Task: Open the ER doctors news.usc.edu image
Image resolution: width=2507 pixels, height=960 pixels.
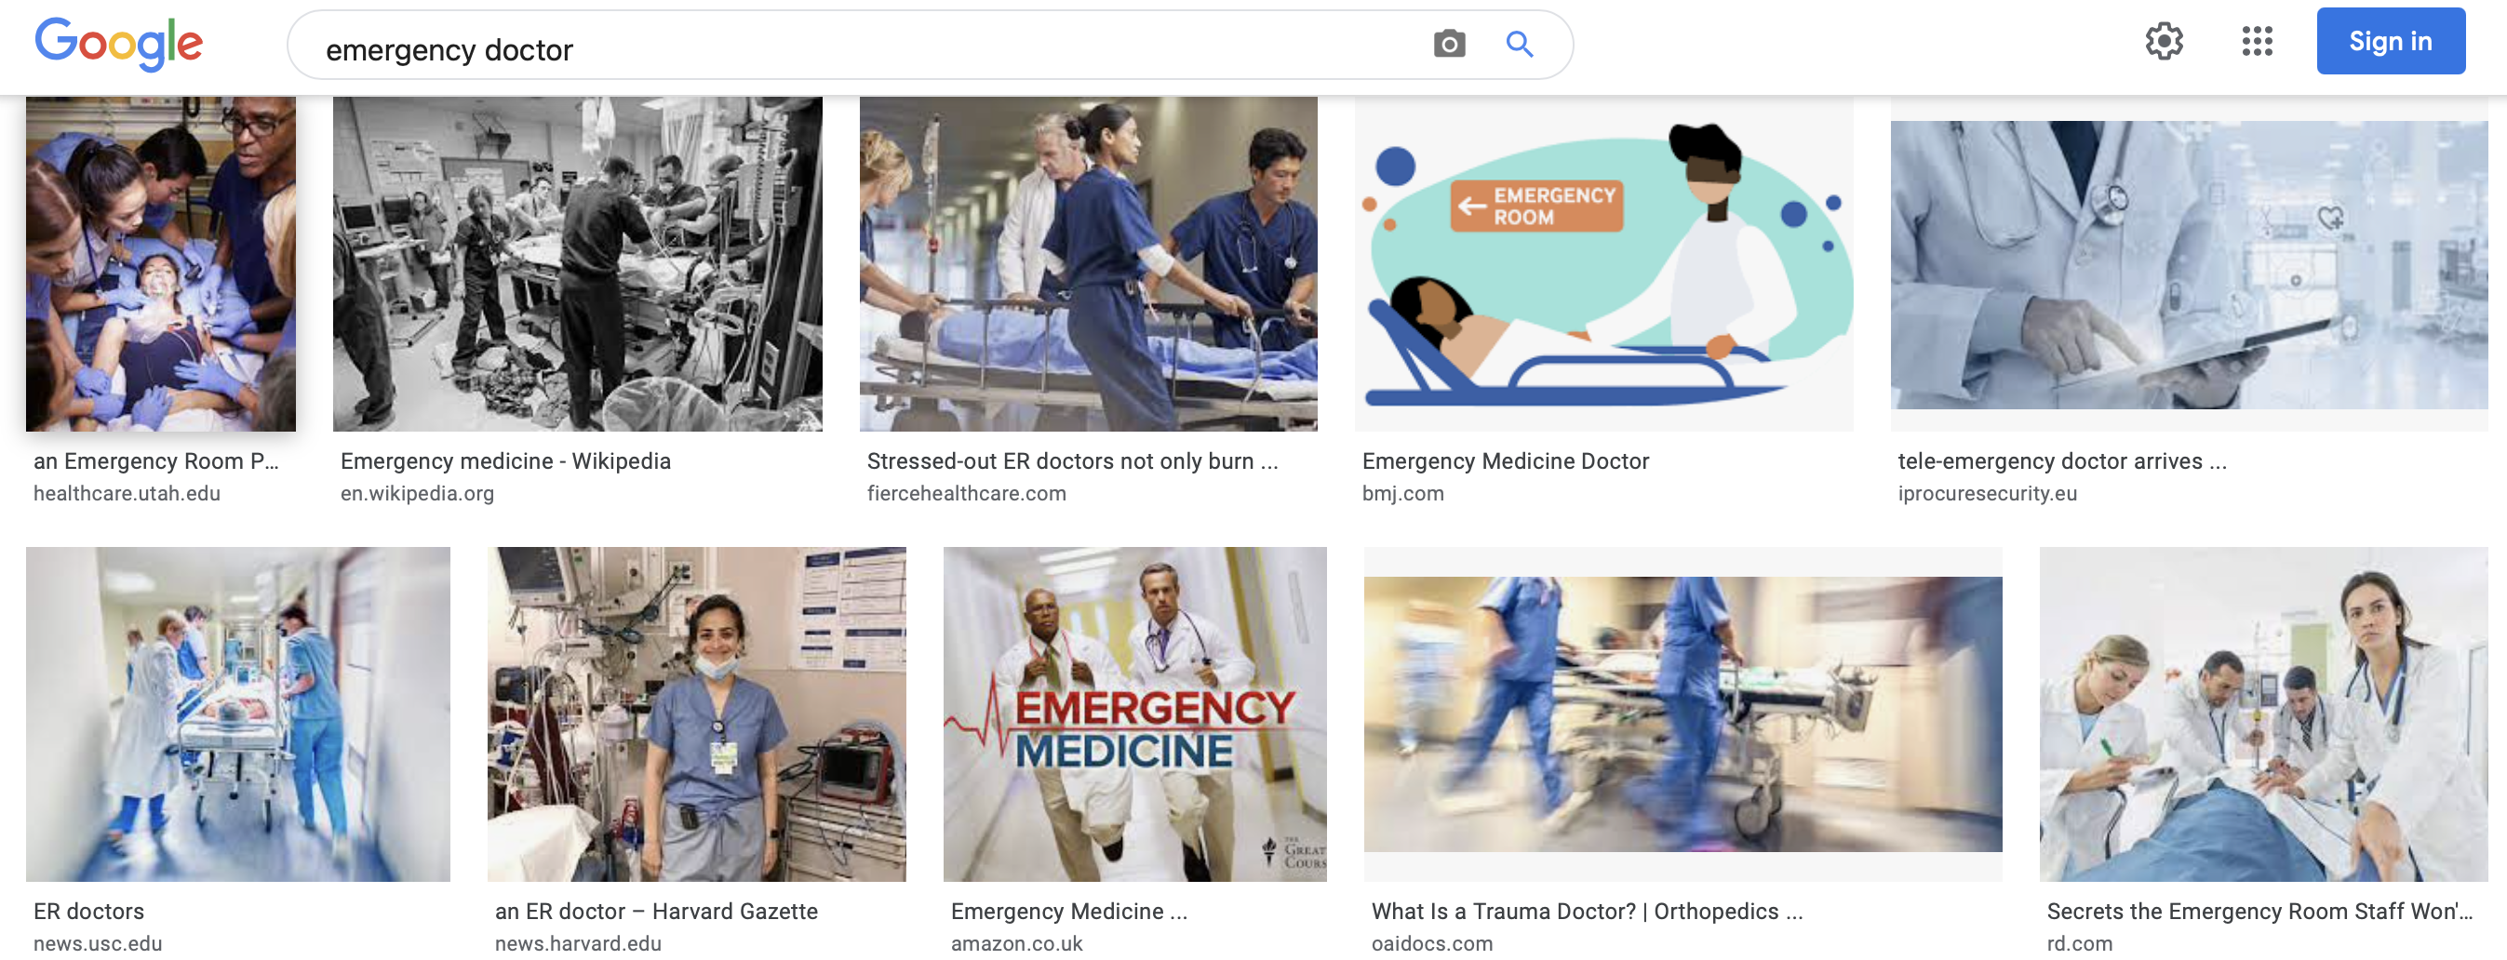Action: pyautogui.click(x=237, y=713)
